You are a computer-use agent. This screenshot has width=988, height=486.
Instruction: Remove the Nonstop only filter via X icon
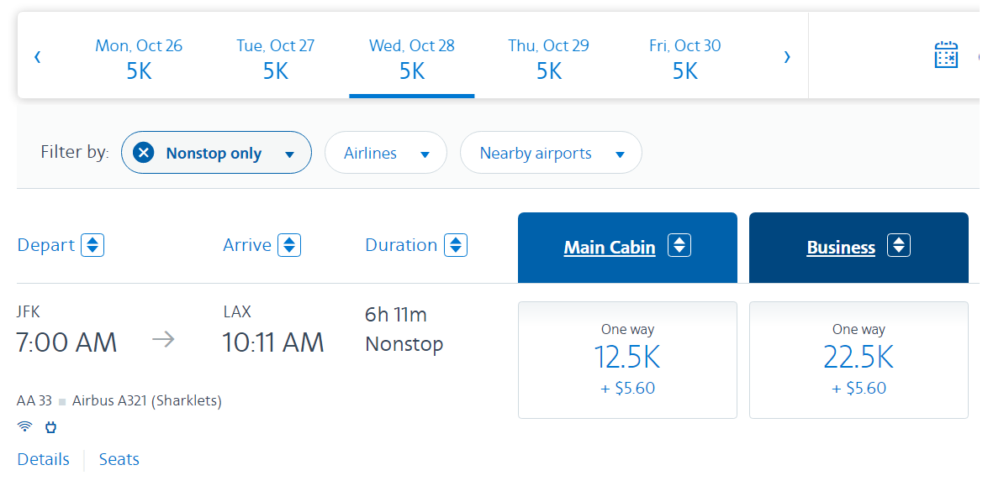coord(144,153)
